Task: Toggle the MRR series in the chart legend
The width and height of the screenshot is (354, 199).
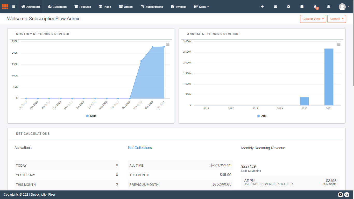Action: point(90,116)
